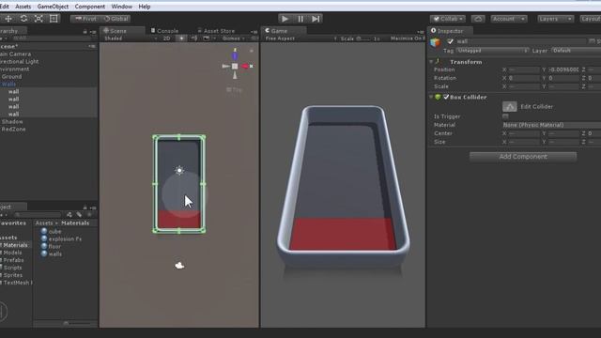Click the camera gizmo in Scene view
The height and width of the screenshot is (338, 601).
point(179,265)
